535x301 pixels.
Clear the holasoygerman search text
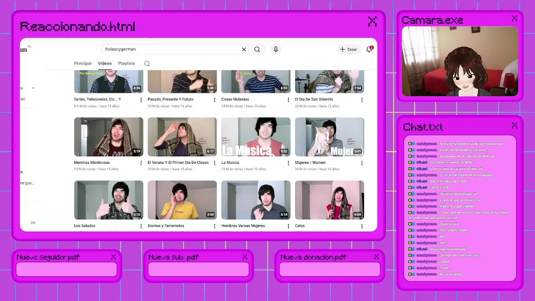(x=244, y=49)
